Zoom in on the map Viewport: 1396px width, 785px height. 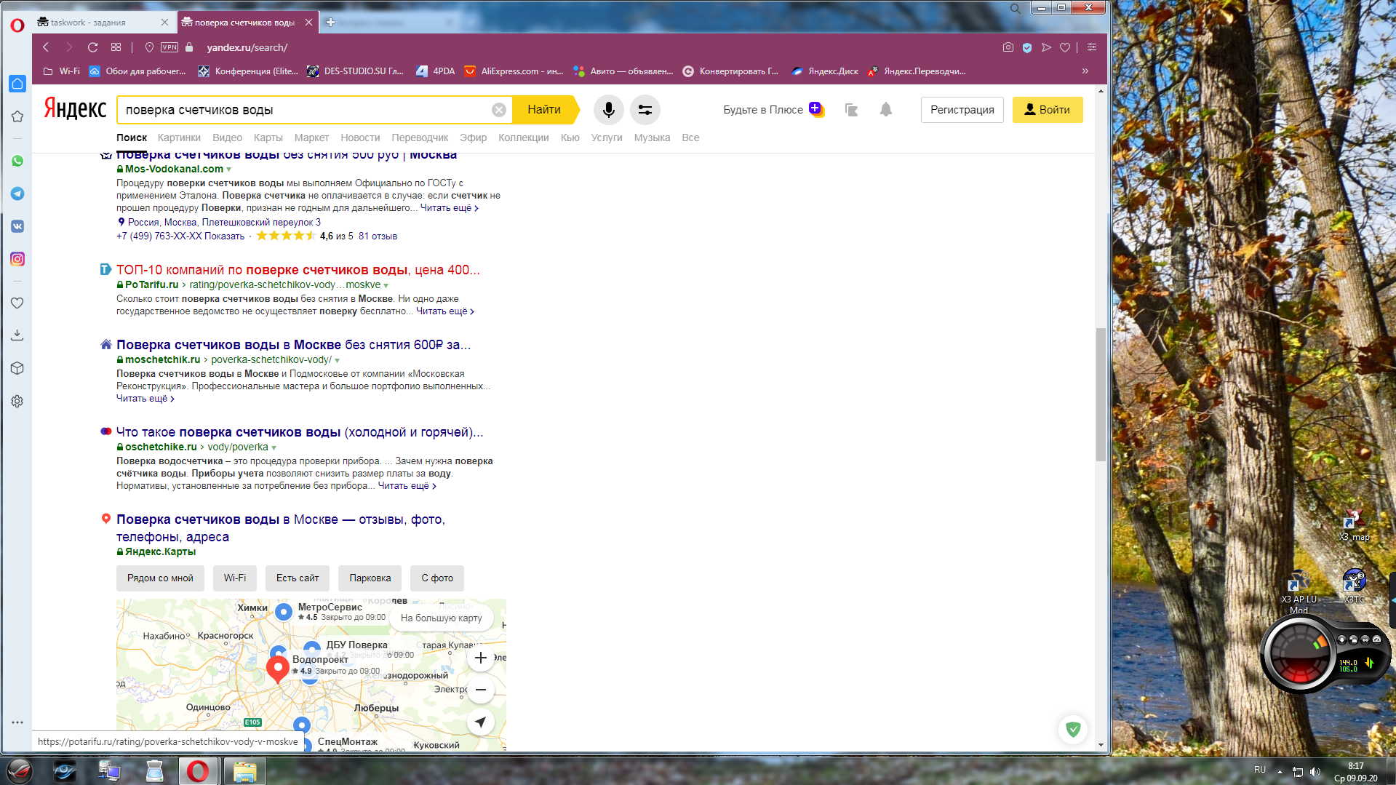481,658
